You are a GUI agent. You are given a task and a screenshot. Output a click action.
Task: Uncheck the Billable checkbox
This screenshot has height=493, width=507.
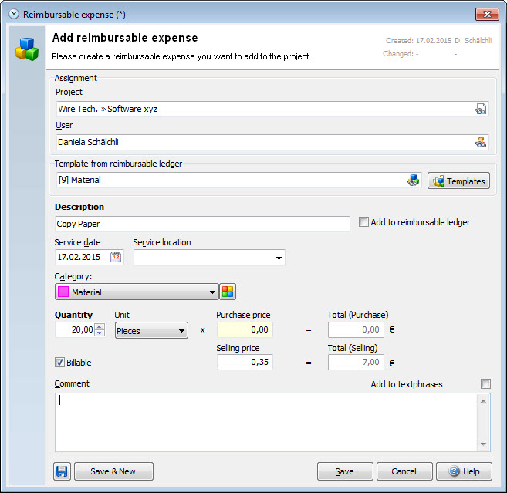[59, 363]
